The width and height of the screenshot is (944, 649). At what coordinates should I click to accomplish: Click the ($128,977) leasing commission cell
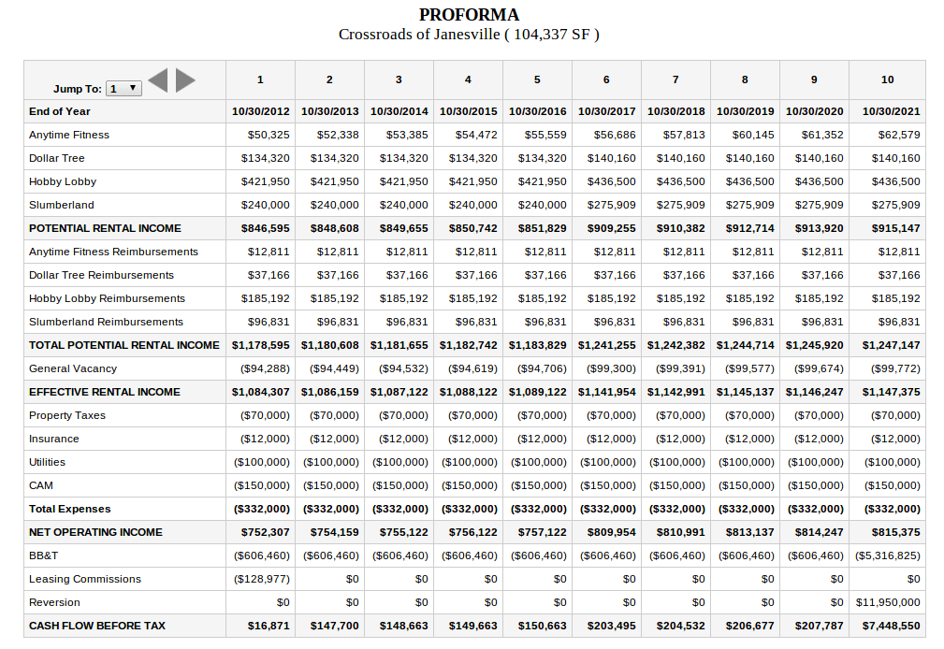[262, 579]
